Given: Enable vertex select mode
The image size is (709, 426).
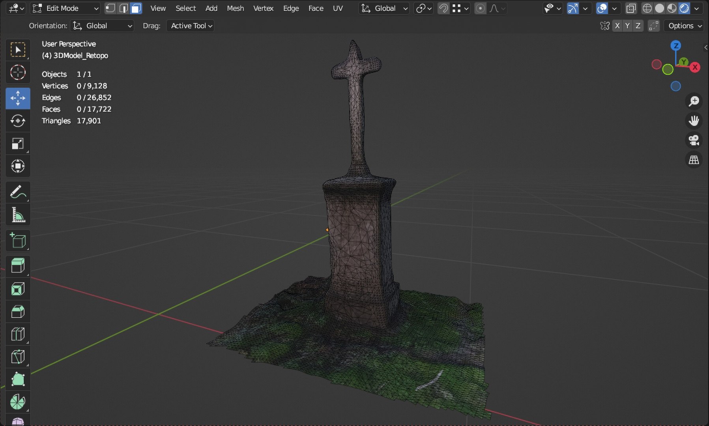Looking at the screenshot, I should (x=110, y=8).
